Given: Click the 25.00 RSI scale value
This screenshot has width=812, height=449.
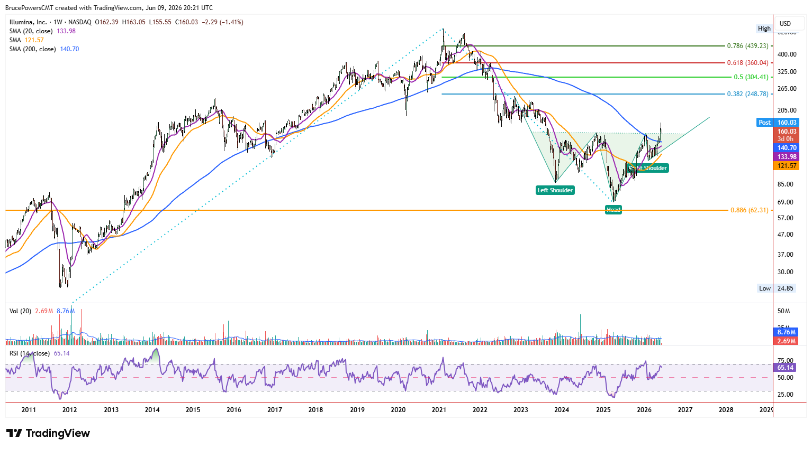Looking at the screenshot, I should (786, 395).
